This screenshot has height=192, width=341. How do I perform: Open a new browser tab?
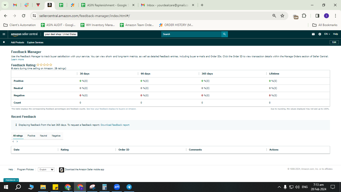pyautogui.click(x=202, y=5)
